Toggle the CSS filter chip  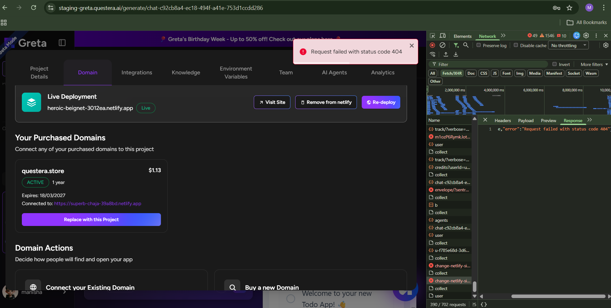coord(484,73)
